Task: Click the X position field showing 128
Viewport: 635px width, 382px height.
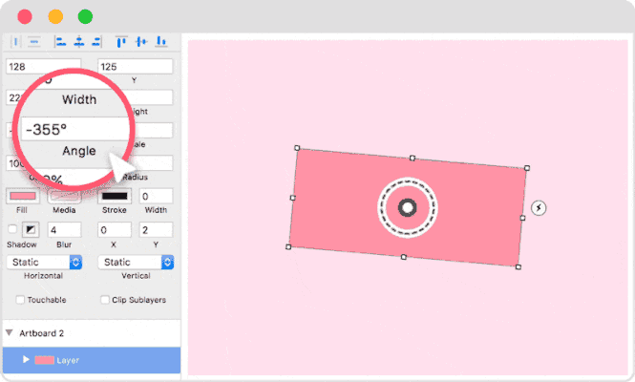Action: coord(43,67)
